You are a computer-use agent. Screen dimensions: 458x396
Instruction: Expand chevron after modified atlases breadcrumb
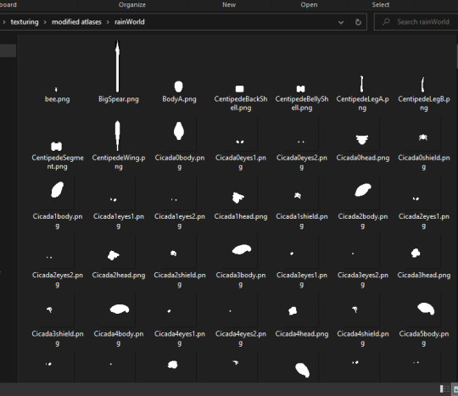click(x=108, y=22)
